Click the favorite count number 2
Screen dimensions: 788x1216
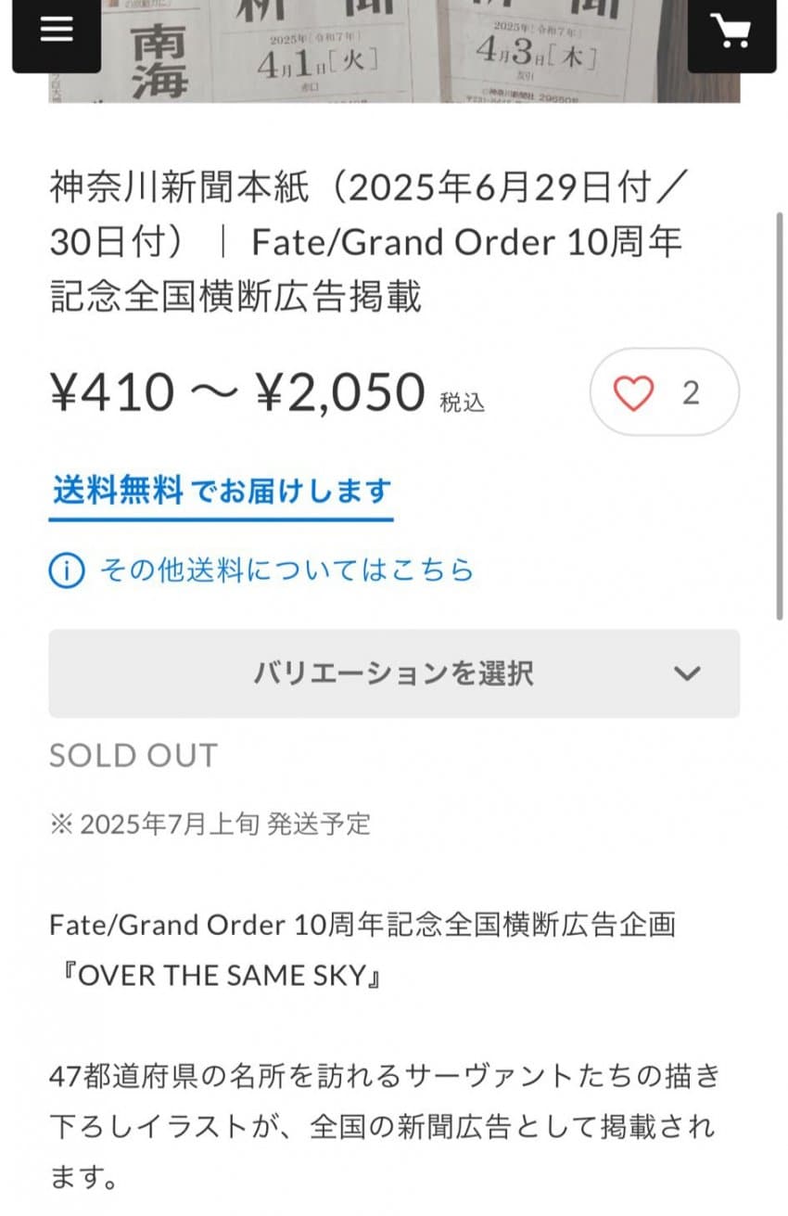(691, 392)
